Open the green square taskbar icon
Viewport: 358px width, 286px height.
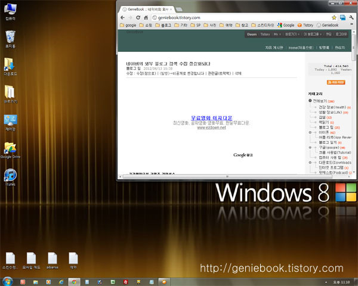[113, 282]
